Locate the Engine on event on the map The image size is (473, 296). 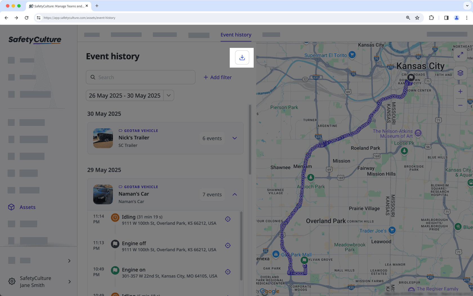[228, 272]
